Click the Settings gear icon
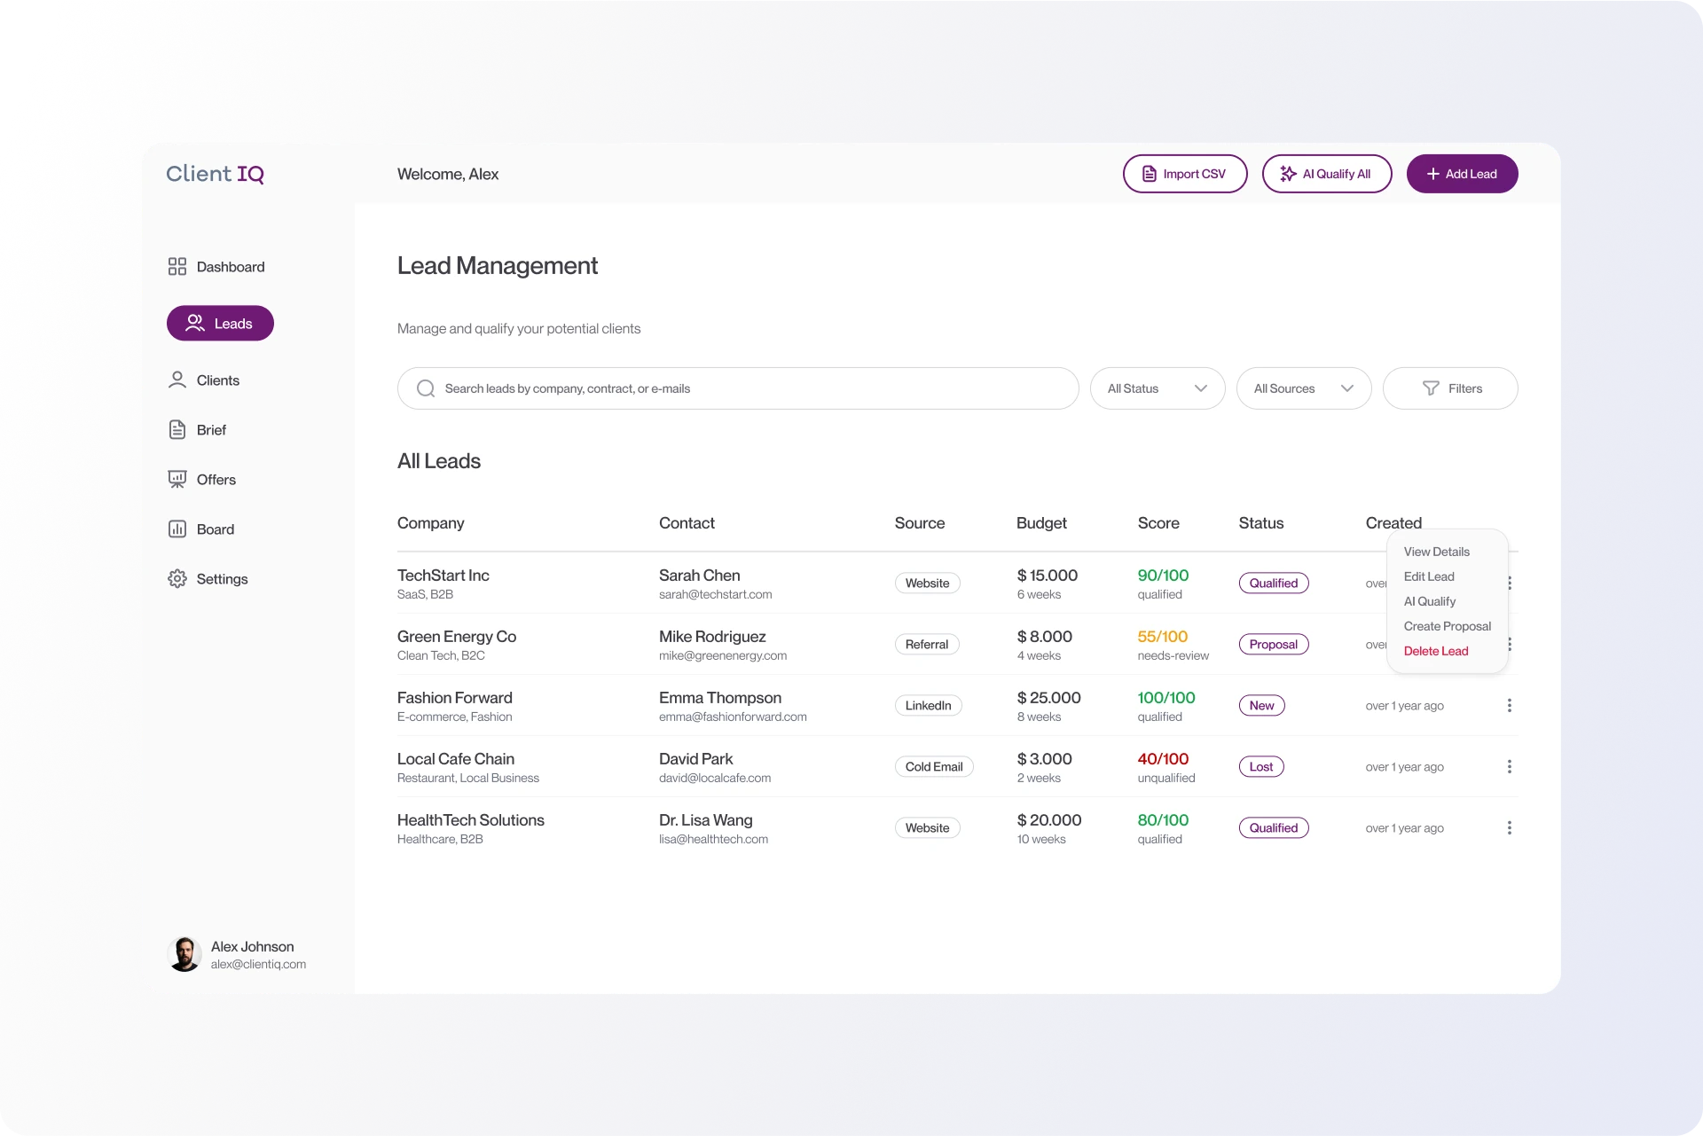The height and width of the screenshot is (1136, 1703). tap(177, 578)
